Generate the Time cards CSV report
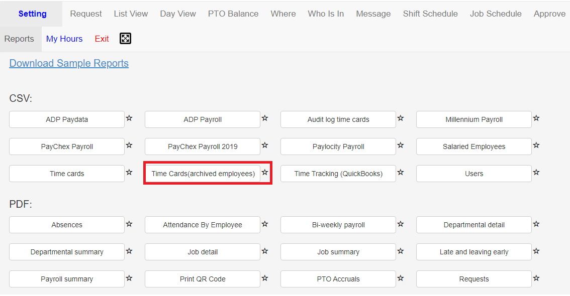Viewport: 570px width, 296px height. click(67, 174)
